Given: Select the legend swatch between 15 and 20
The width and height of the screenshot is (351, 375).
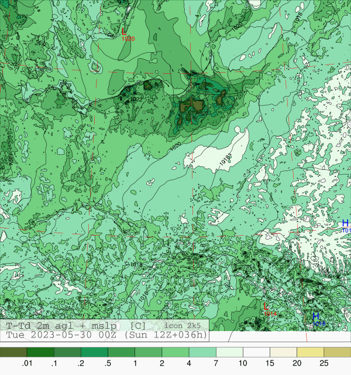Looking at the screenshot, I should pos(283,352).
